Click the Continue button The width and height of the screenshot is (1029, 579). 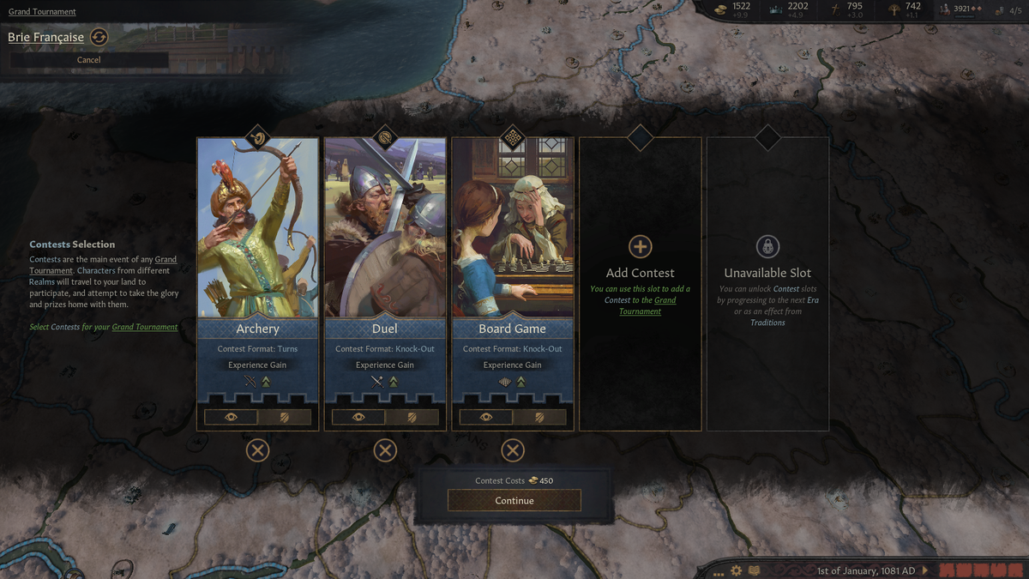514,500
